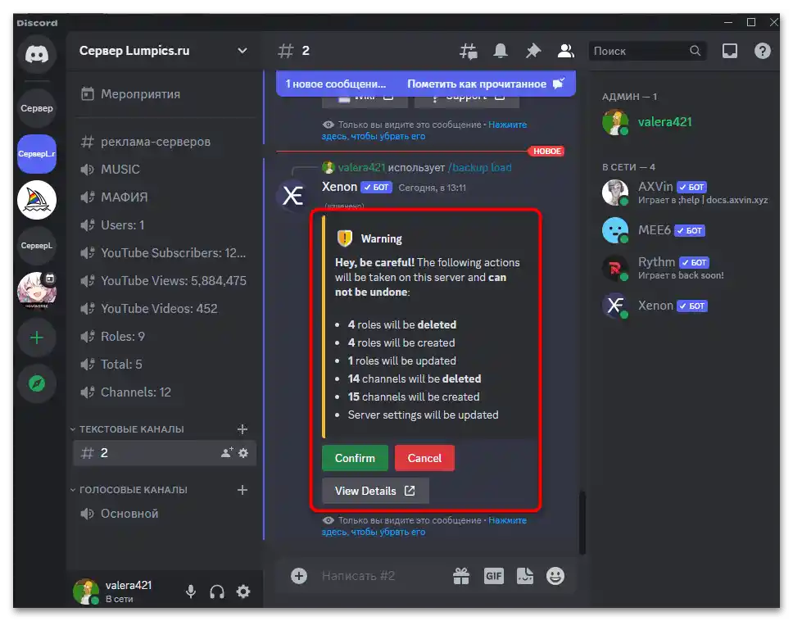Select 'YouTube Views: 5,884,475' channel

click(164, 281)
